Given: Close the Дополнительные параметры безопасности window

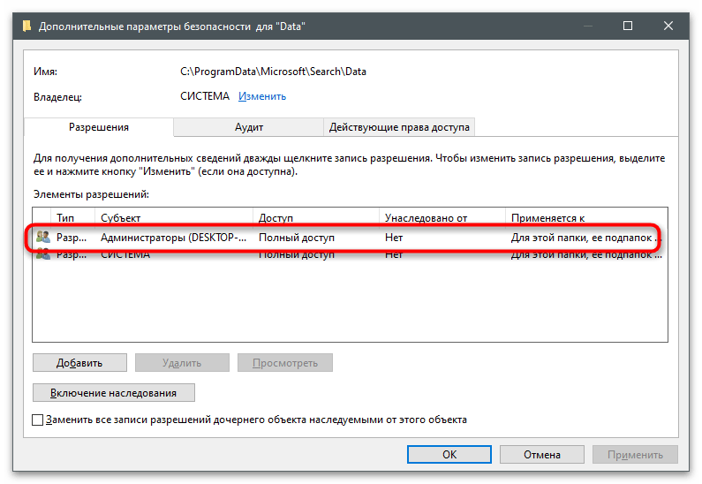Looking at the screenshot, I should [668, 26].
